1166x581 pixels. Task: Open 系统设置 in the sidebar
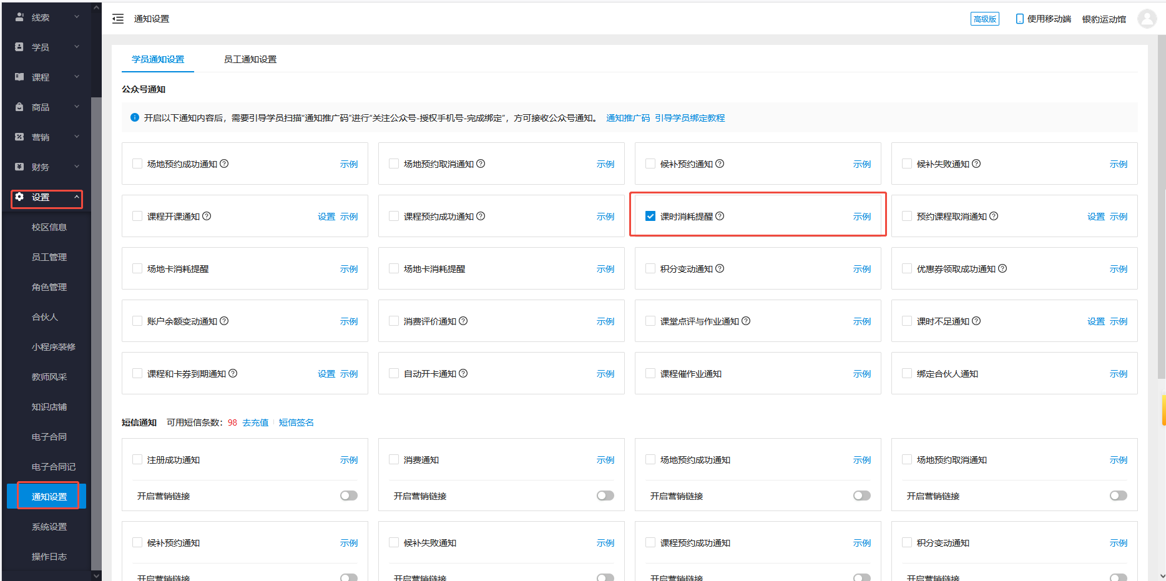tap(49, 527)
